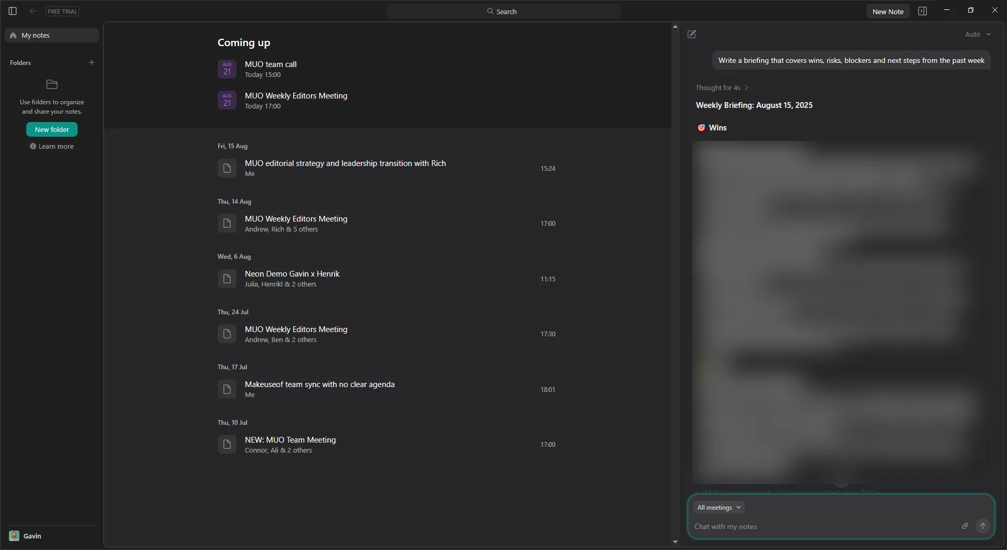
Task: Click the New Note button
Action: (888, 11)
